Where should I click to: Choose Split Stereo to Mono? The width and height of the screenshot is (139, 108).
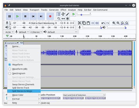tap(24, 91)
